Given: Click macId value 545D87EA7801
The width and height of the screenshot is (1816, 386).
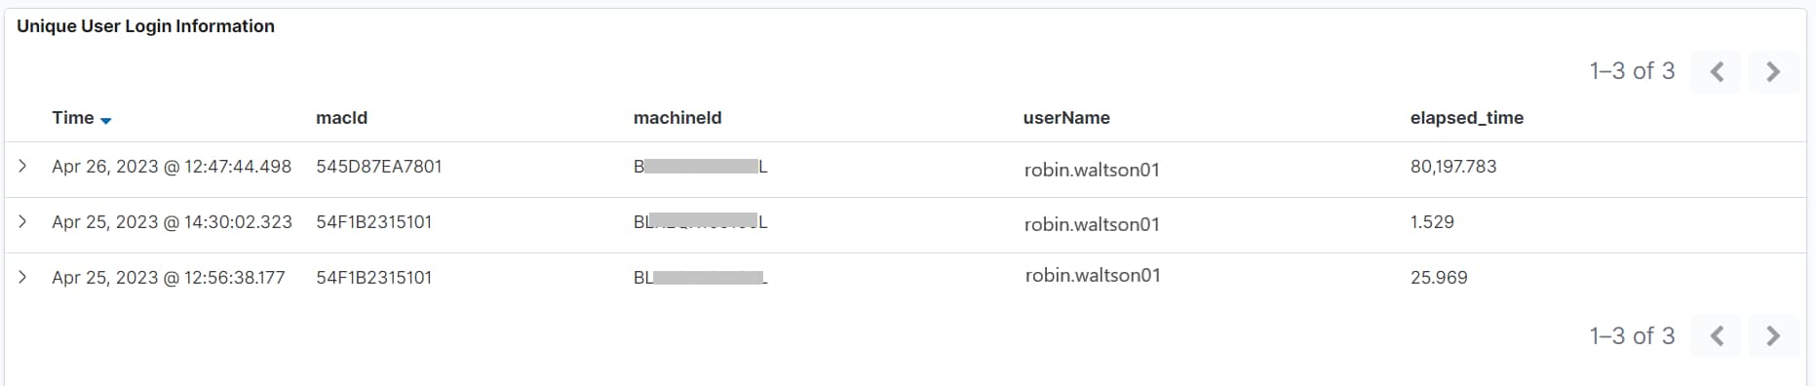Looking at the screenshot, I should tap(379, 167).
